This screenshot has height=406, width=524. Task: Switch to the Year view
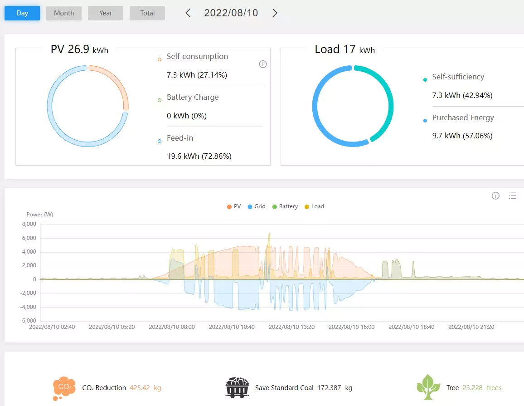click(x=106, y=13)
